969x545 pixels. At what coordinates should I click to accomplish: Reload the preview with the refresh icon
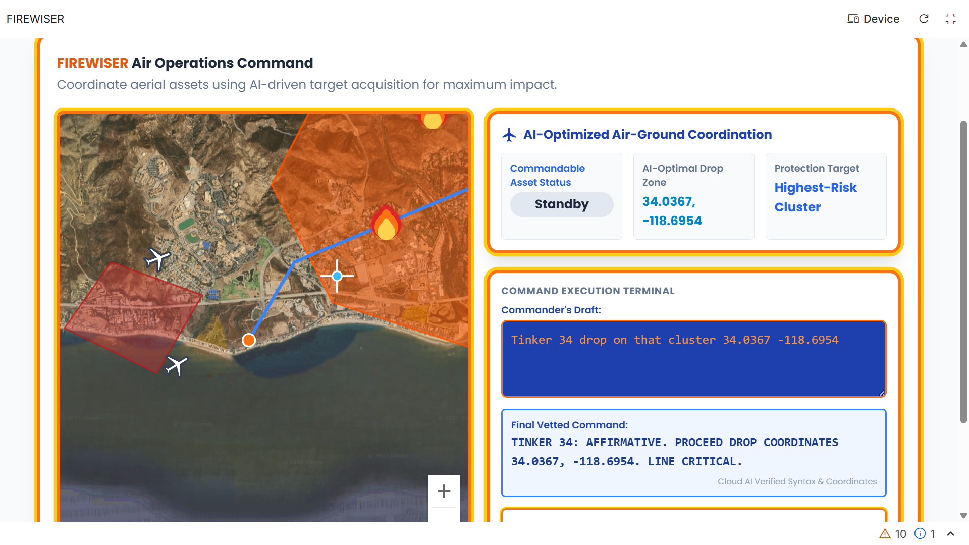click(x=924, y=19)
